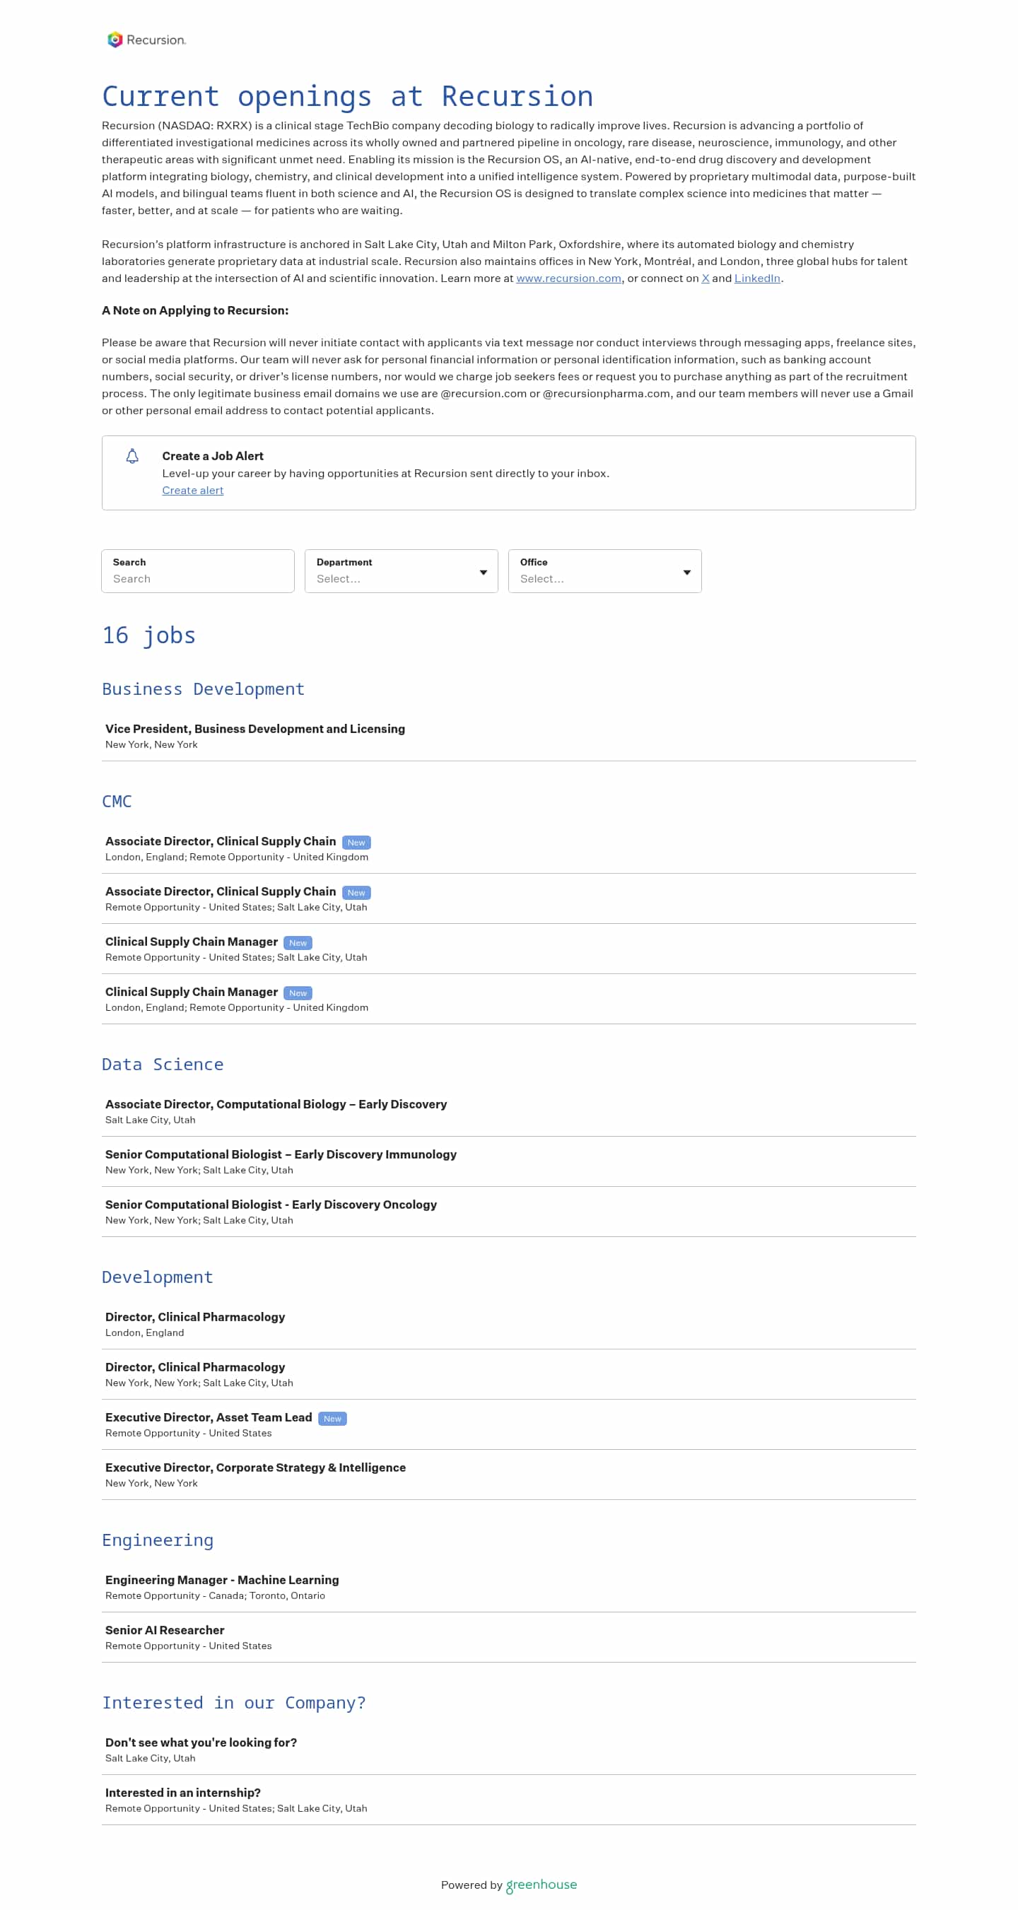Image resolution: width=1018 pixels, height=1910 pixels.
Task: Open the Senior AI Researcher job
Action: point(508,1638)
